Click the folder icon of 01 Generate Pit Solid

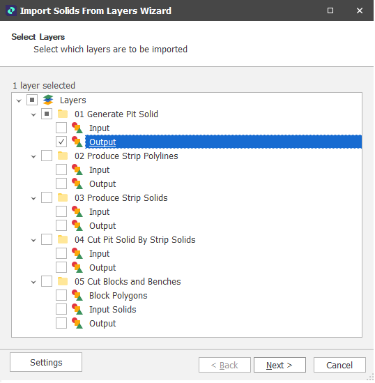point(63,114)
